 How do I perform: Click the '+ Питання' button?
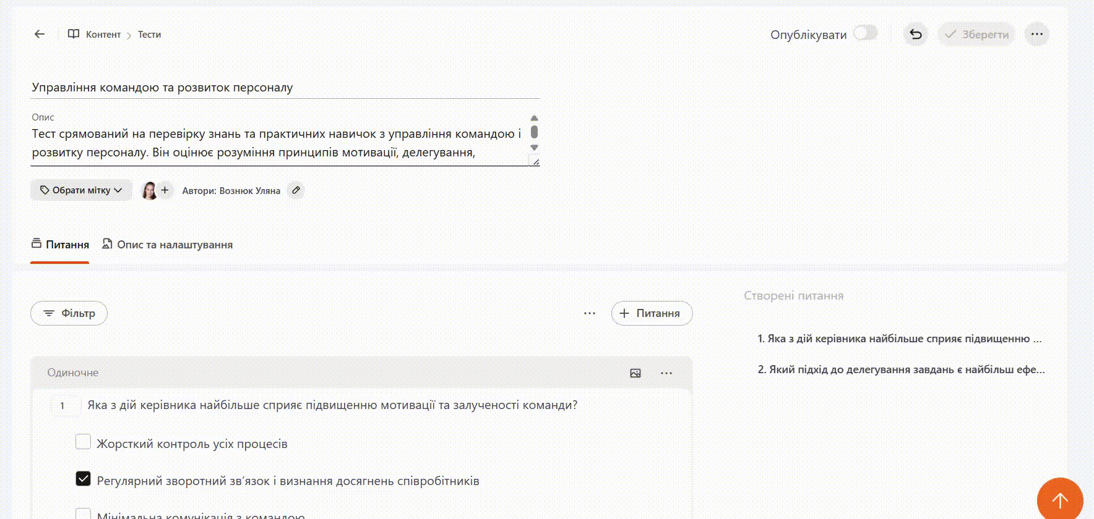[652, 313]
